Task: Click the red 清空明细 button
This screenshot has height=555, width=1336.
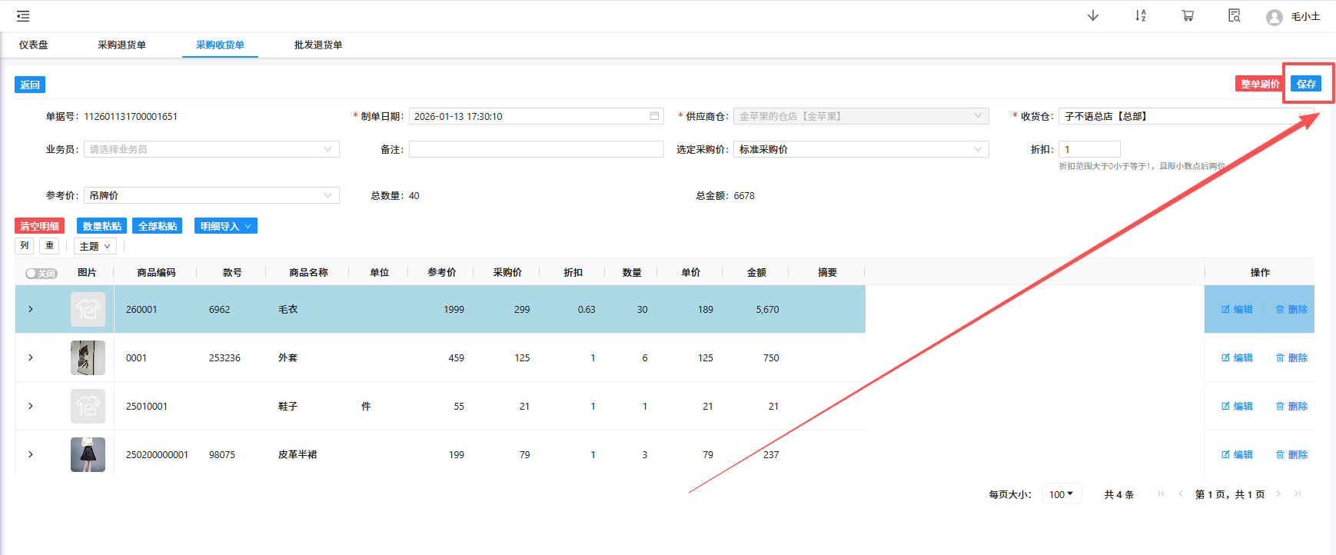Action: pos(39,226)
